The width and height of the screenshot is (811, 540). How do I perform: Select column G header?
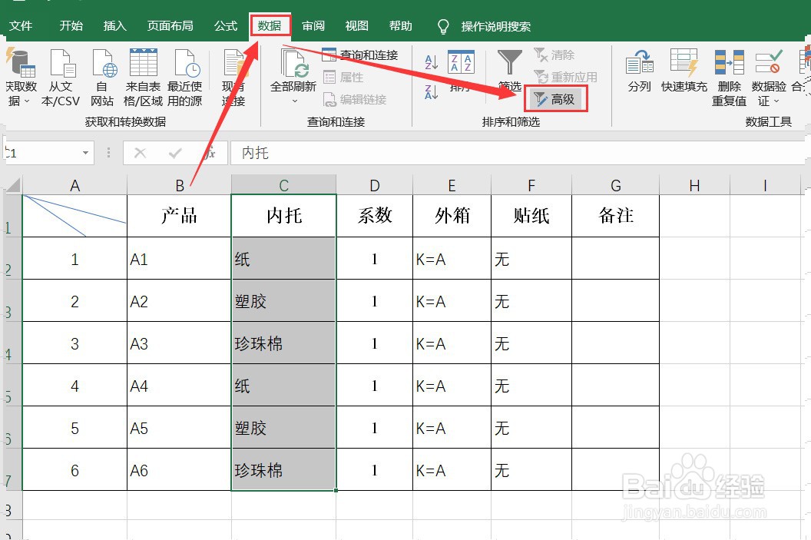pyautogui.click(x=615, y=185)
